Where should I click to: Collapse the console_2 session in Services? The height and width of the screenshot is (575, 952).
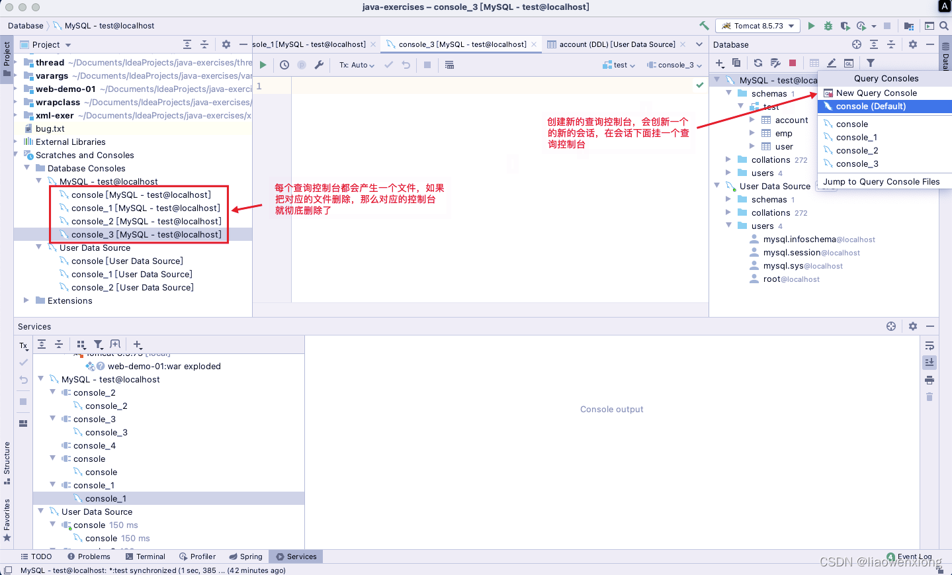click(53, 392)
